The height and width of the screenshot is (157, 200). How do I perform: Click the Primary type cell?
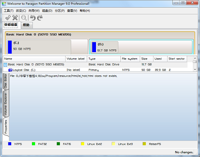pos(94,70)
